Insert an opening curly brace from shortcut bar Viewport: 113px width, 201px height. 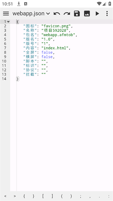(x=24, y=196)
